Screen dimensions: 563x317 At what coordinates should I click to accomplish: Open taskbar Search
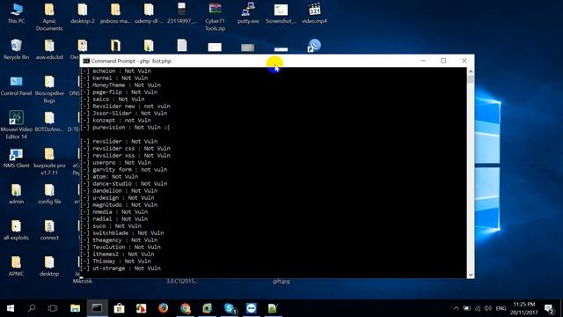[x=32, y=308]
